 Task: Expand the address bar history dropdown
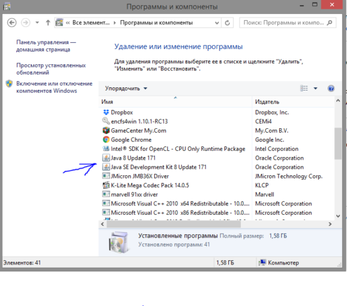tap(217, 23)
